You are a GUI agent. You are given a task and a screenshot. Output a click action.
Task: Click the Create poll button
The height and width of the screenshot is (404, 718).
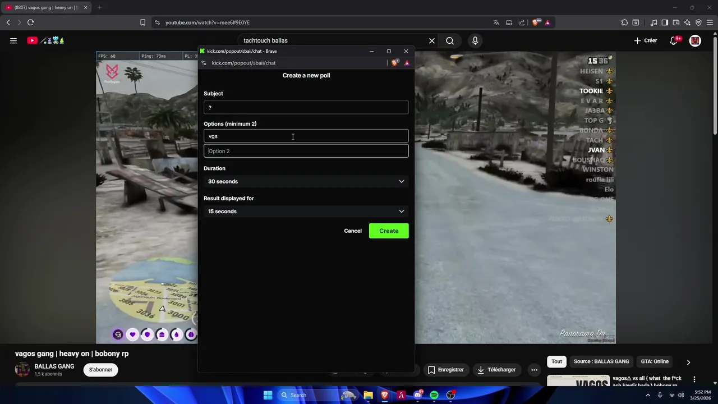389,231
